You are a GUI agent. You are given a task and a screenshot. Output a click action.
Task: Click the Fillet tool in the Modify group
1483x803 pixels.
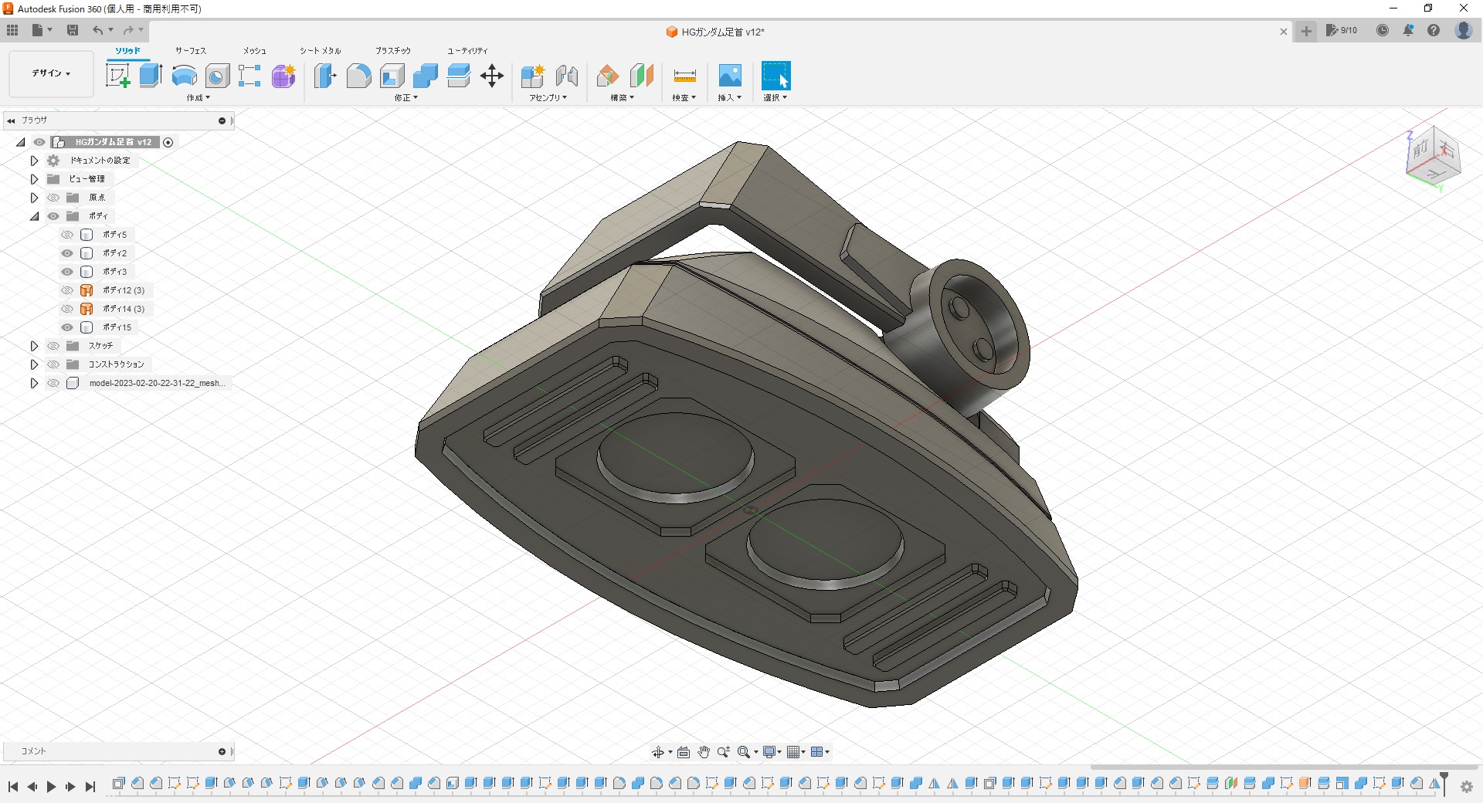(x=358, y=76)
